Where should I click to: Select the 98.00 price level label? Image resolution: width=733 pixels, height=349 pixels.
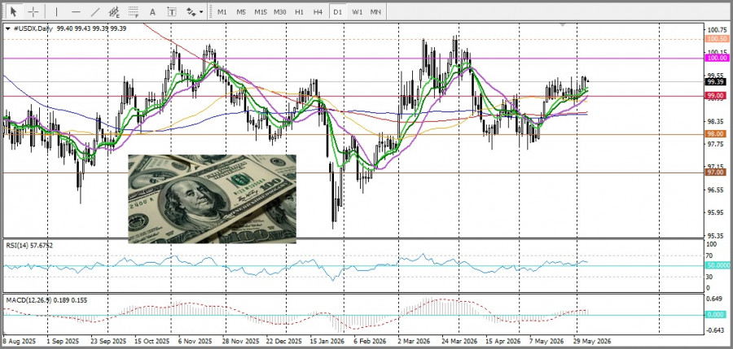point(716,133)
